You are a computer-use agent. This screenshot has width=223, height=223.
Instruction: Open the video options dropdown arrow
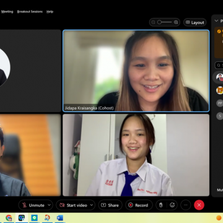[x=92, y=205]
